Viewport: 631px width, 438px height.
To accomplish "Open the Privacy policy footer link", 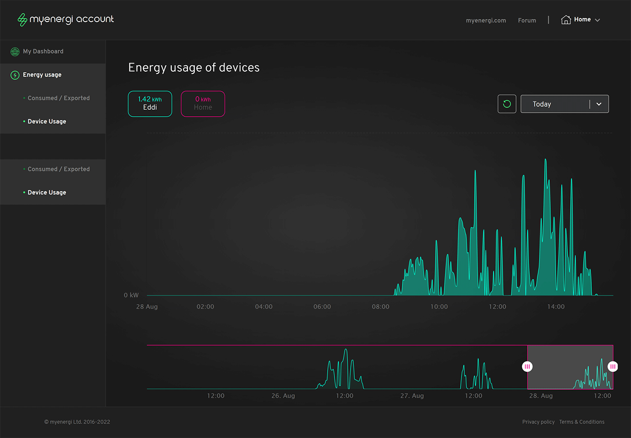I will [x=538, y=422].
